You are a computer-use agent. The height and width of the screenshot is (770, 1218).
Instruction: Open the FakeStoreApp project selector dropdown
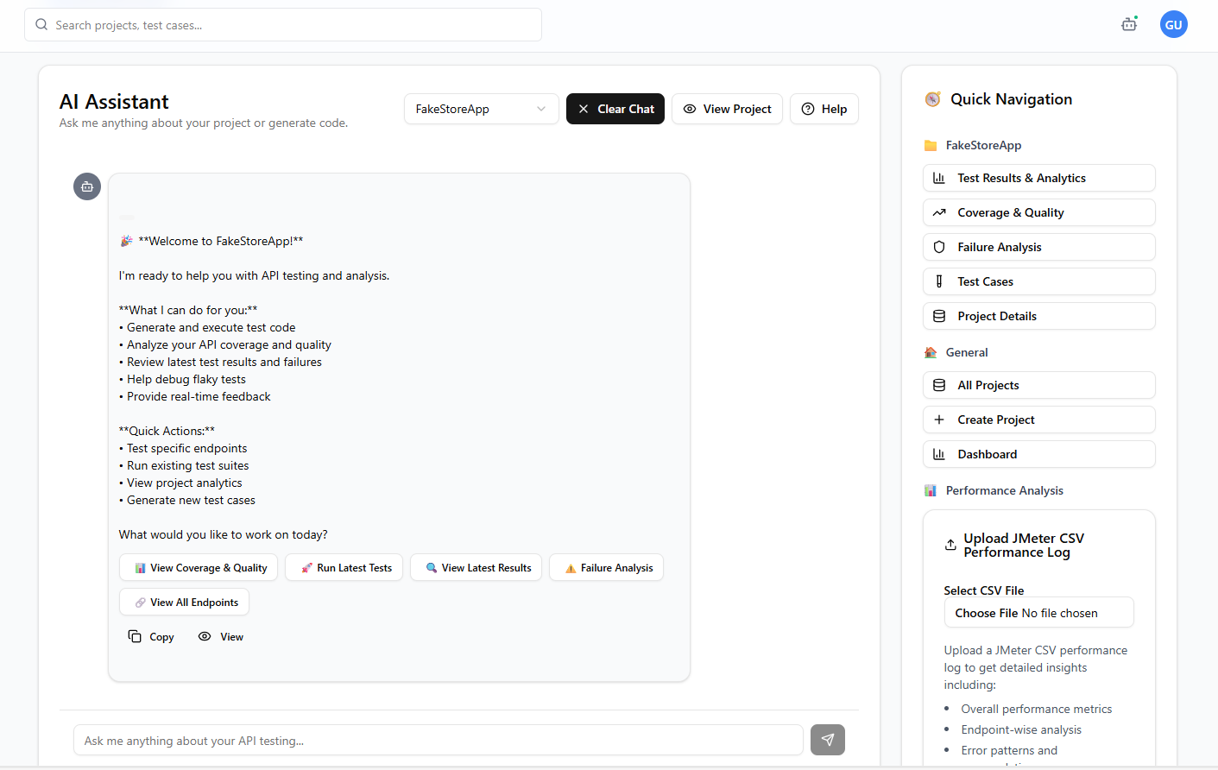point(481,109)
